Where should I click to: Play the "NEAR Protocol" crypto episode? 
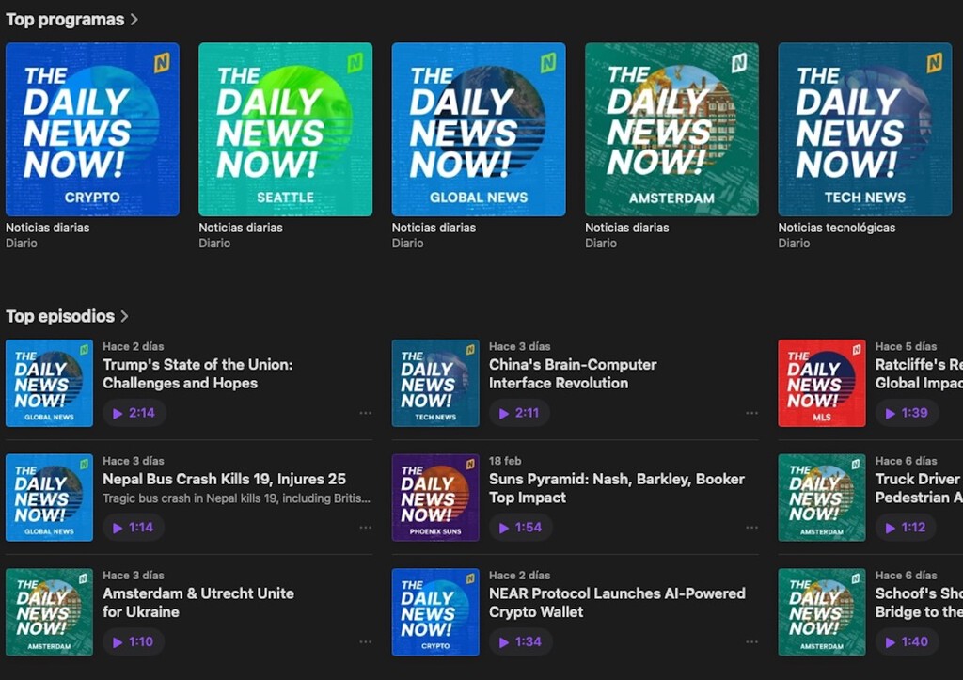521,641
